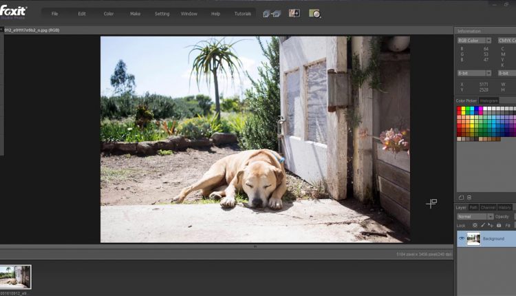The width and height of the screenshot is (516, 296).
Task: Click the green image magnifier toolbar icon
Action: tap(314, 14)
